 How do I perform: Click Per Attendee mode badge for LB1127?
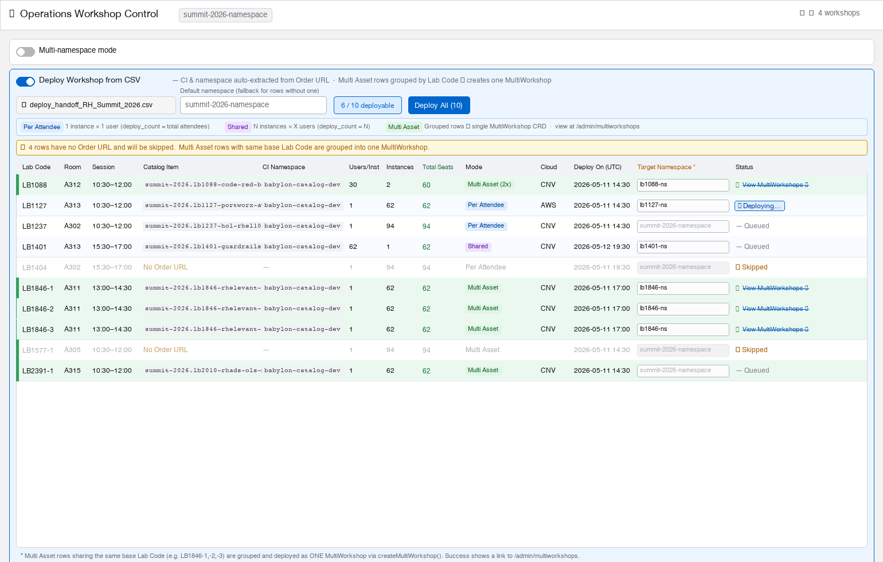(486, 205)
